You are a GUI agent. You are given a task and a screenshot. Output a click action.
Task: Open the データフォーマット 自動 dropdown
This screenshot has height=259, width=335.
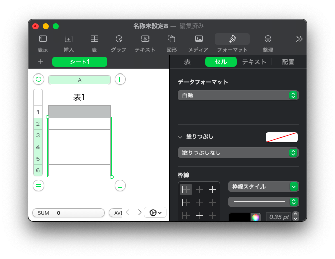(238, 95)
